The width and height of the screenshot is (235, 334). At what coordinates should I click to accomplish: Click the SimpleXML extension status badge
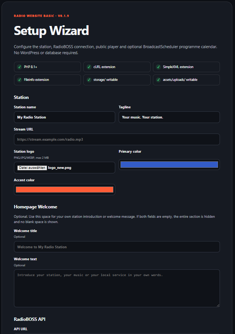[x=186, y=67]
